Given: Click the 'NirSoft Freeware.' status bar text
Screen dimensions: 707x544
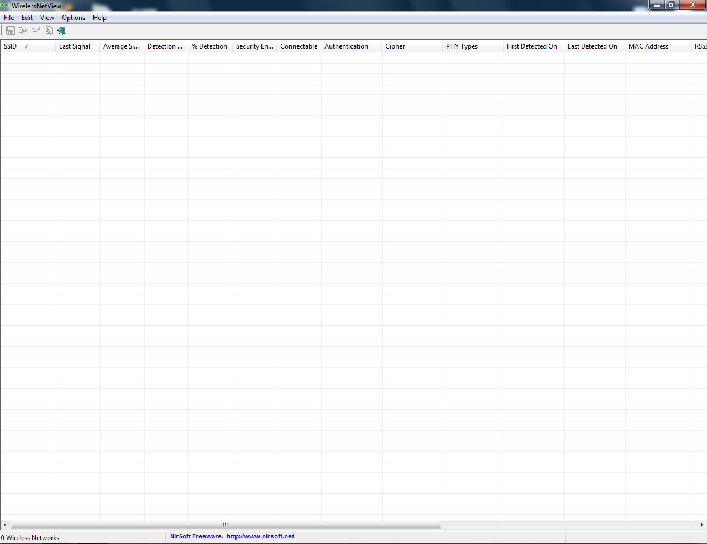Looking at the screenshot, I should click(x=196, y=536).
